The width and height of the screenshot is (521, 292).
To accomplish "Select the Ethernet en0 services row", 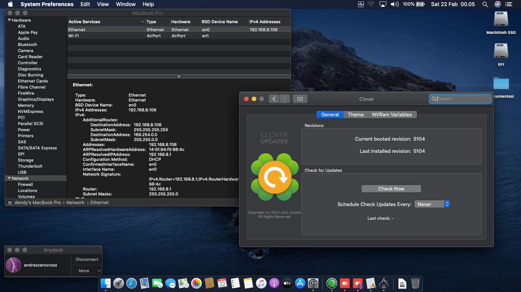I will [179, 30].
